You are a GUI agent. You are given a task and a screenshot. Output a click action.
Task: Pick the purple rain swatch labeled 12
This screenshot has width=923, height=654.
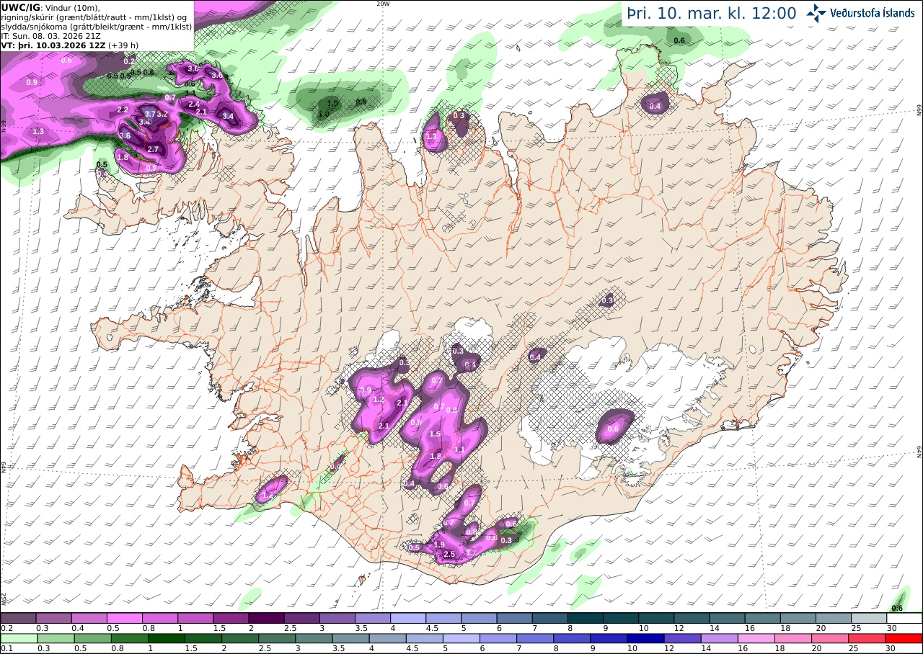coord(681,638)
